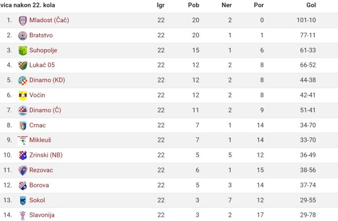This screenshot has height=221, width=338.
Task: Click the Bratstvo club crest icon
Action: pyautogui.click(x=23, y=35)
